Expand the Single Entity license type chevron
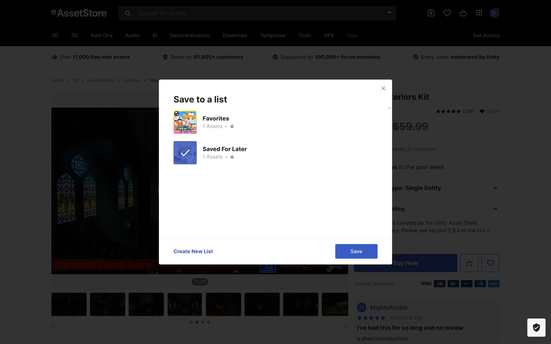The image size is (551, 344). tap(495, 188)
